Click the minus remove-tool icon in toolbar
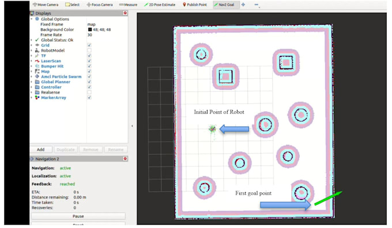The height and width of the screenshot is (228, 392). pyautogui.click(x=257, y=5)
